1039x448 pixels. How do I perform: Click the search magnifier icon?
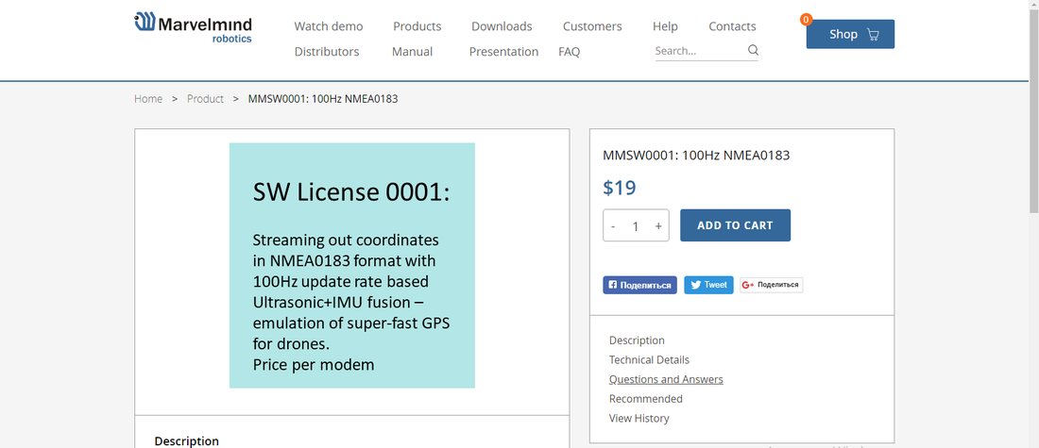pyautogui.click(x=753, y=50)
